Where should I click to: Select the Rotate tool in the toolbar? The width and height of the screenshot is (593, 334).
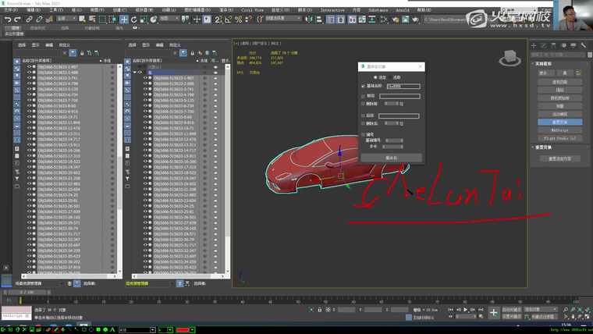click(x=134, y=19)
